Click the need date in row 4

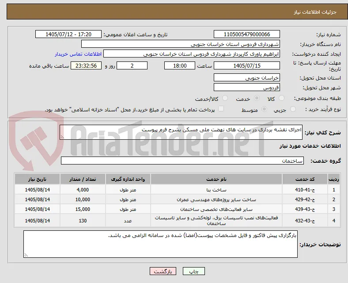click(x=37, y=221)
